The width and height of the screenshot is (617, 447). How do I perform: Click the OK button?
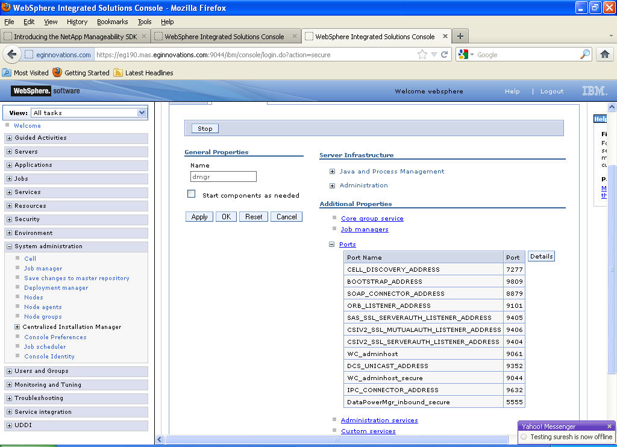(227, 216)
